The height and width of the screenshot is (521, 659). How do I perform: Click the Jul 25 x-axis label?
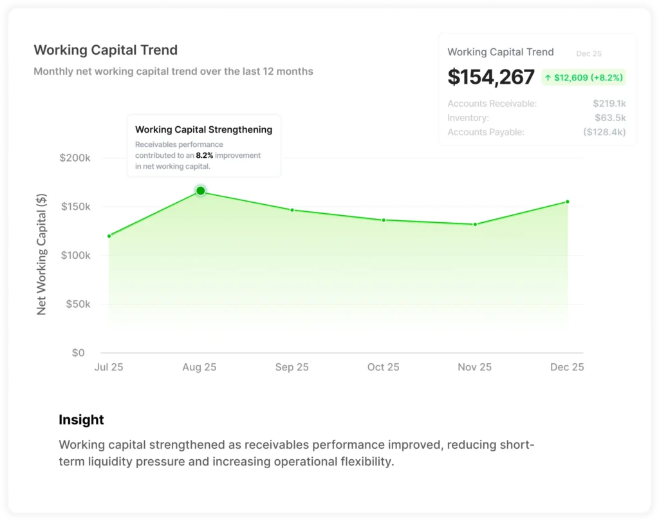pyautogui.click(x=109, y=367)
